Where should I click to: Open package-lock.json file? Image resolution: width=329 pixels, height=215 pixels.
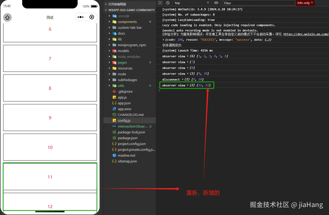(x=129, y=132)
